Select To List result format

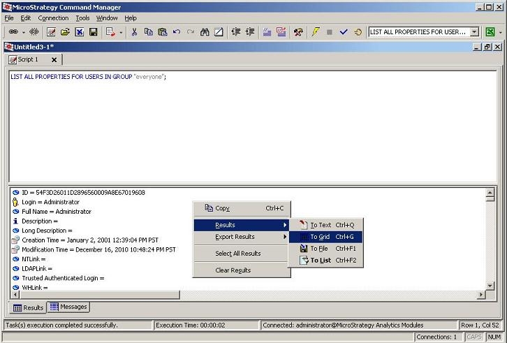pyautogui.click(x=325, y=260)
